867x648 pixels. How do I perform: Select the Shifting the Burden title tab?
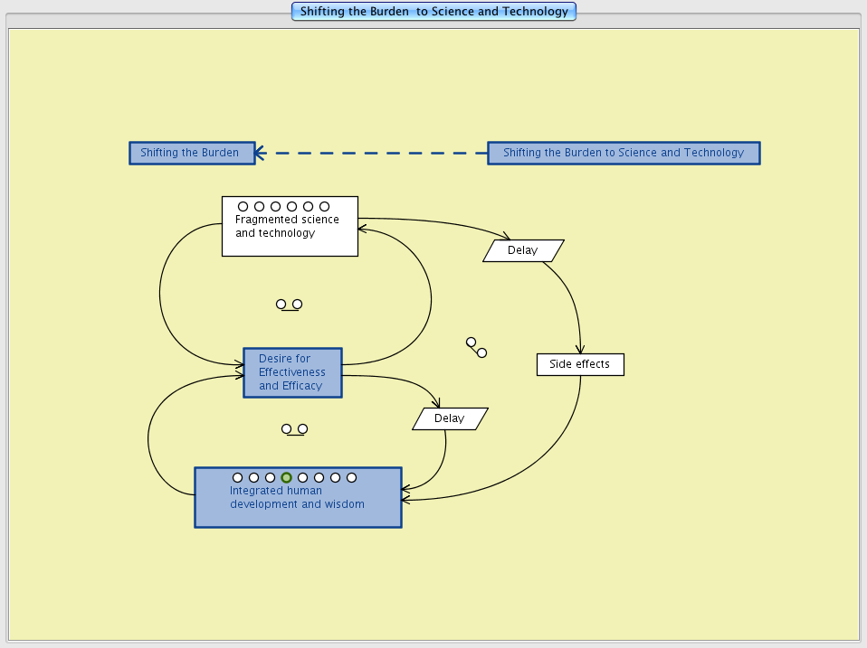(433, 12)
